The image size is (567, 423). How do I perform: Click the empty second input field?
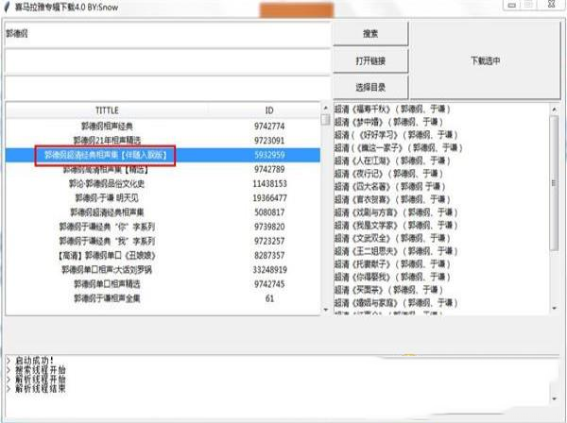click(165, 61)
